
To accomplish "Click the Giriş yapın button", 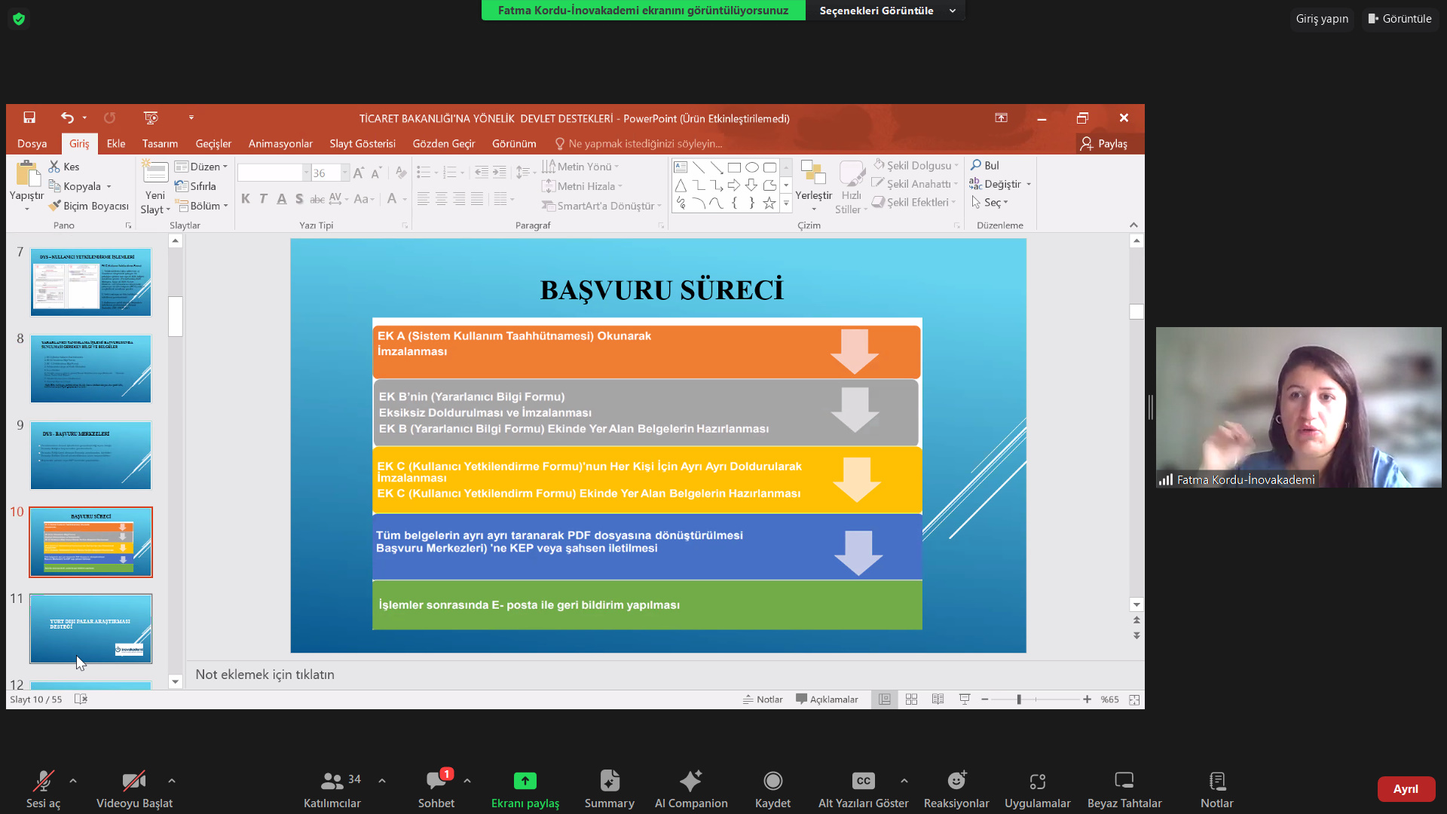I will point(1322,19).
